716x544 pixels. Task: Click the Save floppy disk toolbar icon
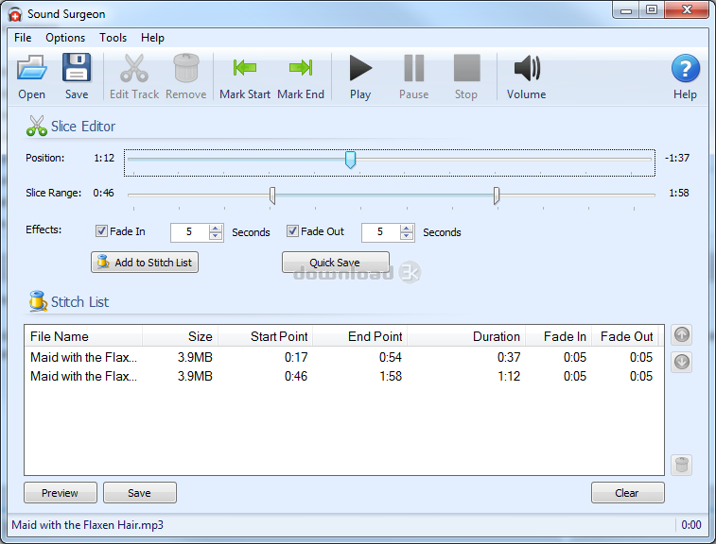tap(77, 76)
